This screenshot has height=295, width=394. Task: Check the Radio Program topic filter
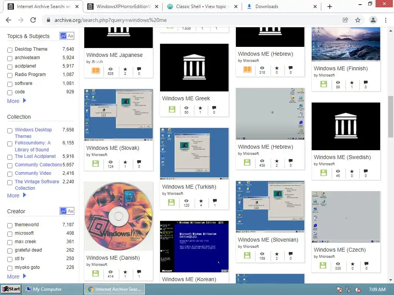(10, 75)
